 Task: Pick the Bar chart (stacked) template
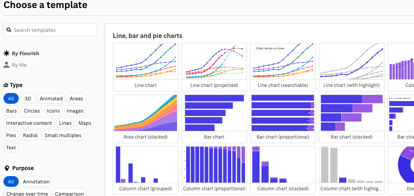click(x=351, y=113)
